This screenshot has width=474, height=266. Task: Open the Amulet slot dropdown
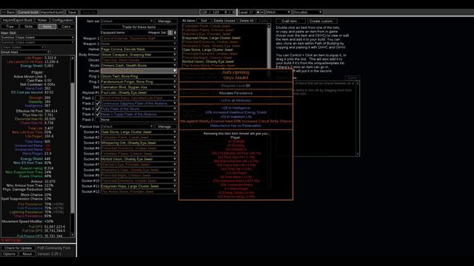[138, 71]
